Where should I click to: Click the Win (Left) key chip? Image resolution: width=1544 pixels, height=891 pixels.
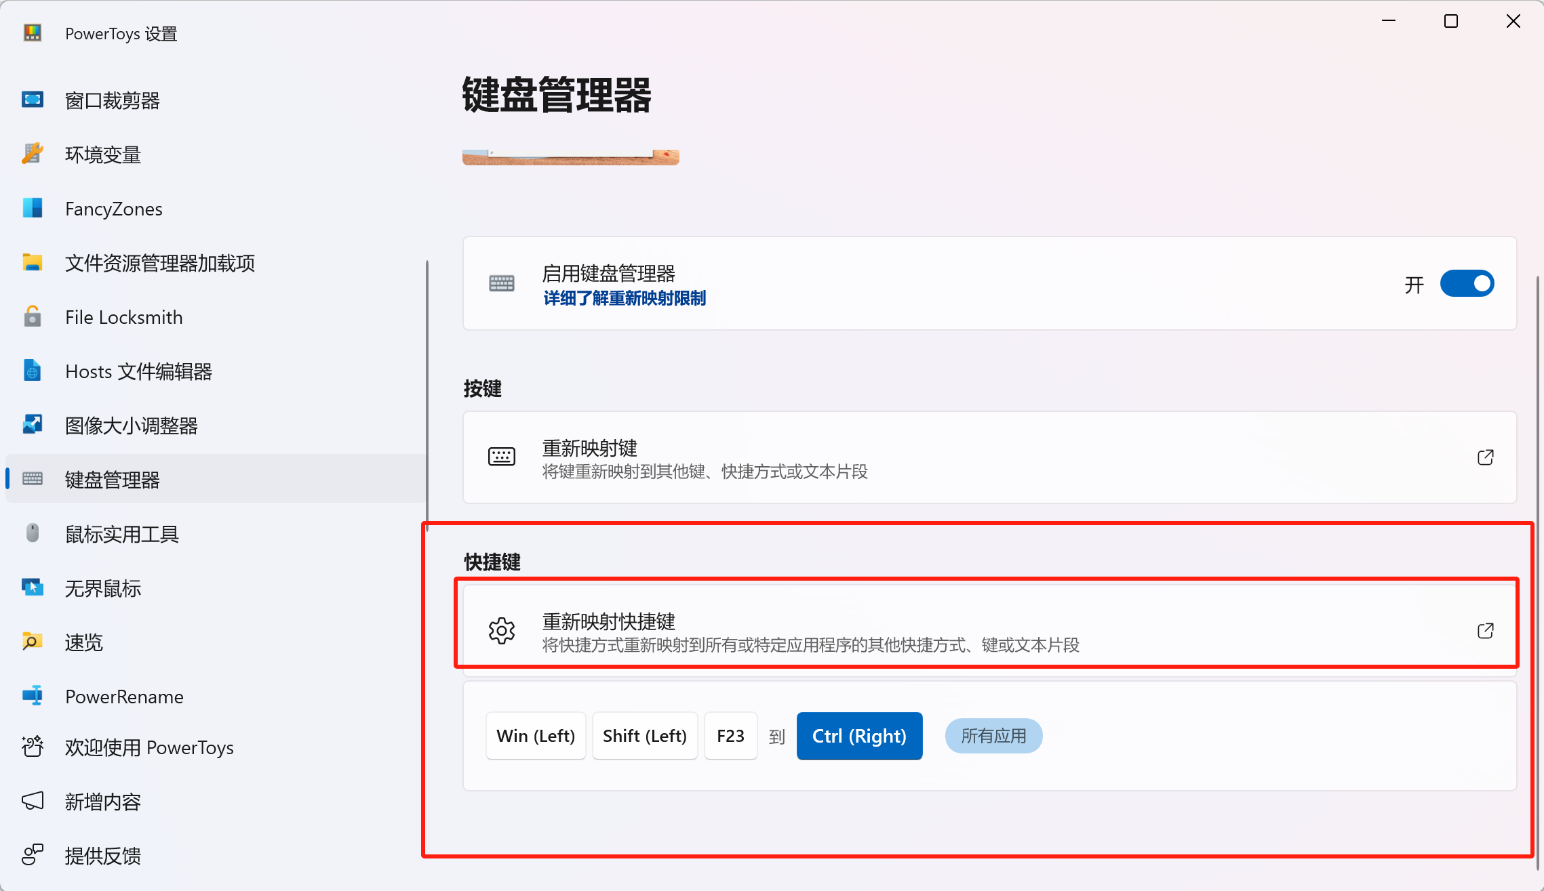pos(536,736)
